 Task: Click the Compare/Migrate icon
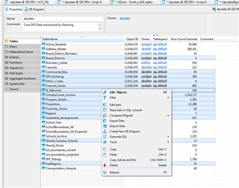click(105, 116)
